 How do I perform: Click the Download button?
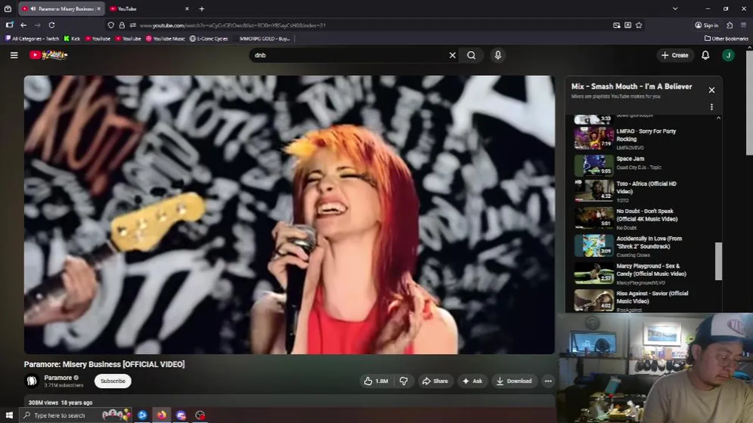click(514, 381)
